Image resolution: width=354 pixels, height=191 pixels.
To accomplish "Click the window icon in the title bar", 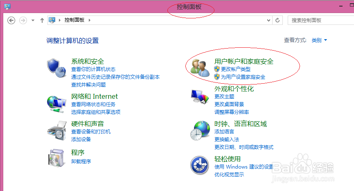I will click(x=7, y=6).
